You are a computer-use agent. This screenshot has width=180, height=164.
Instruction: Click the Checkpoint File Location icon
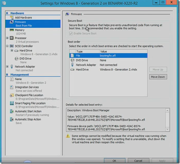point(12,95)
